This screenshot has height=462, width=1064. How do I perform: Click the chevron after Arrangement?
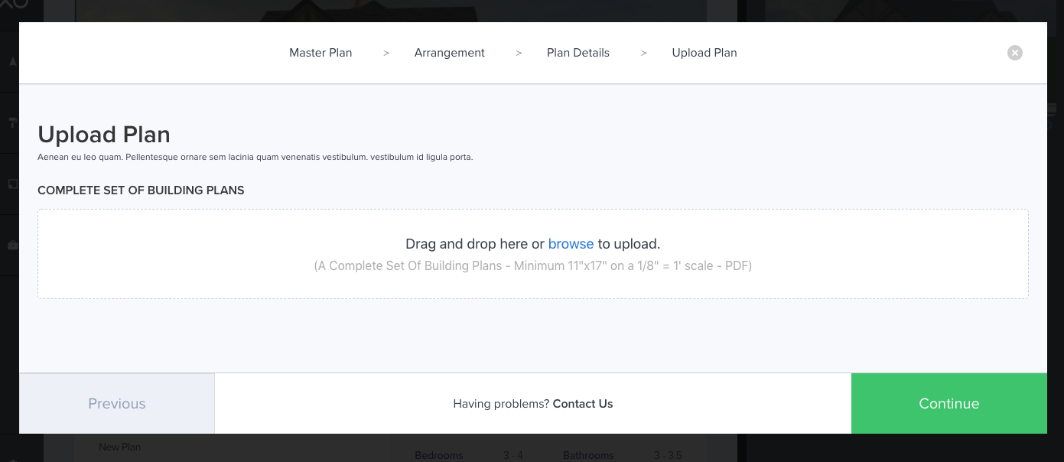[519, 53]
